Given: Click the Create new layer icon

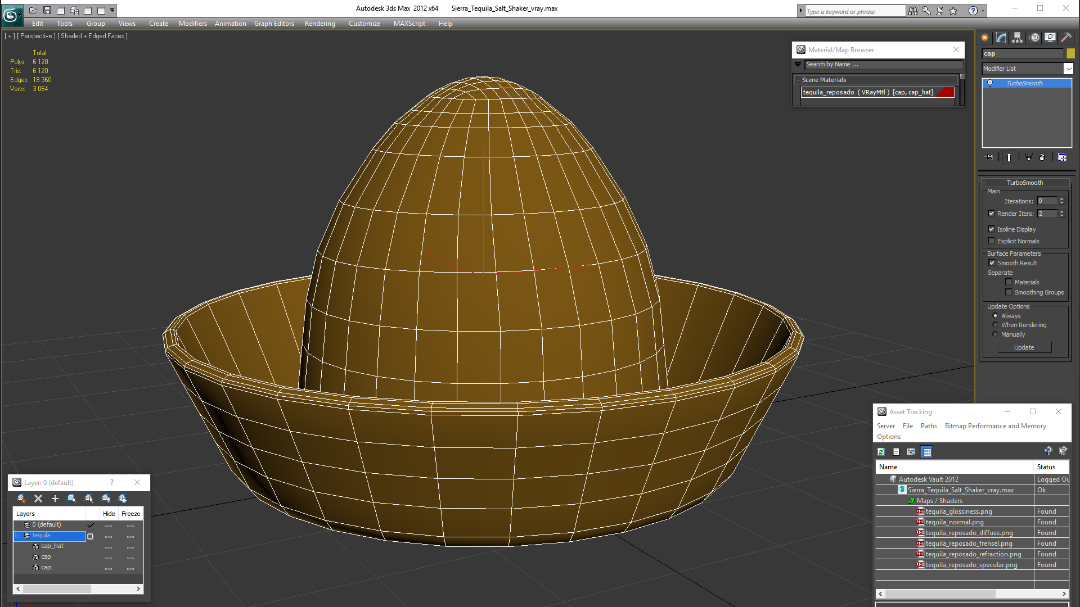Looking at the screenshot, I should pos(21,499).
